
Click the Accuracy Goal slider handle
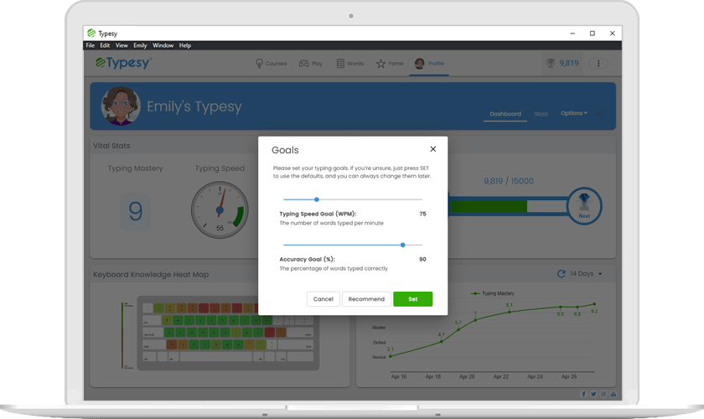pos(403,246)
